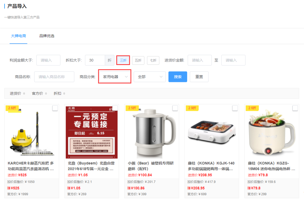Click the 2.9折 discount badge
The image size is (304, 199).
pos(192,108)
